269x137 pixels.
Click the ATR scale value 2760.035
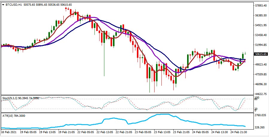pyautogui.click(x=260, y=115)
